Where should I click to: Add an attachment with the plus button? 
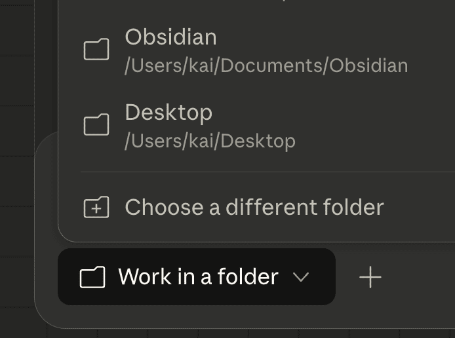coord(370,277)
